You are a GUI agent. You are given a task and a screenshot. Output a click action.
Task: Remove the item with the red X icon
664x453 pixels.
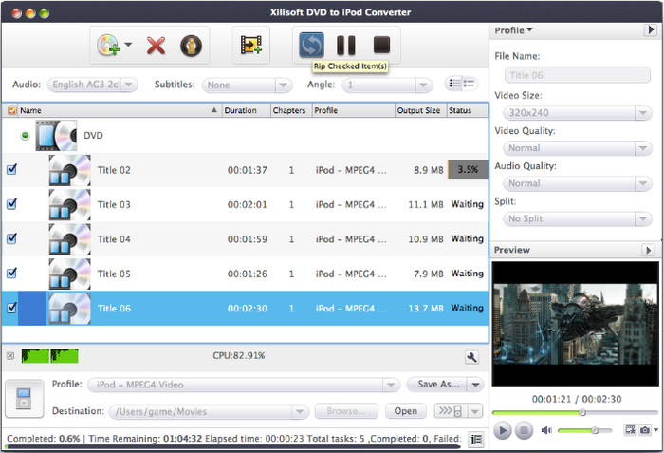tap(156, 46)
